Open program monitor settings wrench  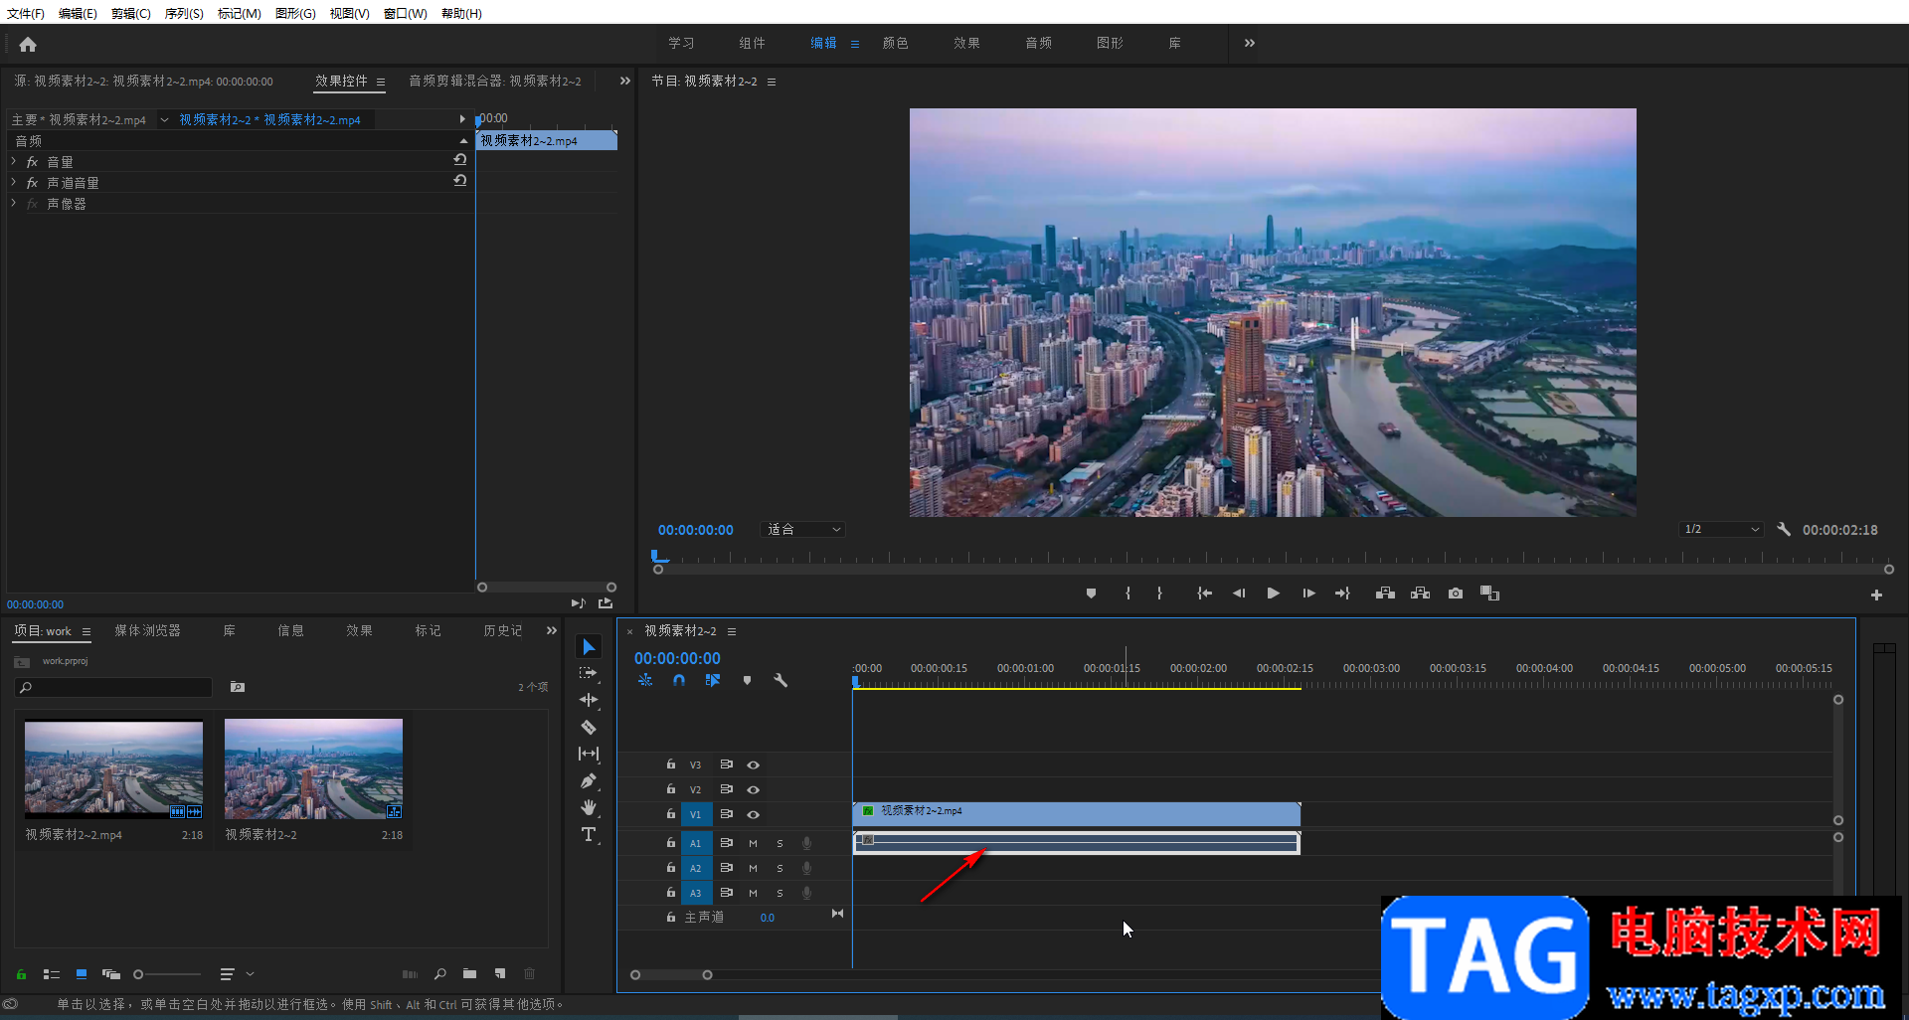(1784, 530)
